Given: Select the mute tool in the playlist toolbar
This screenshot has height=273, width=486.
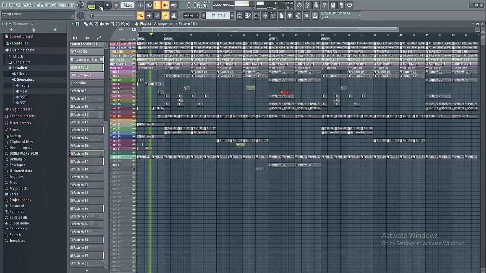Looking at the screenshot, I should click(102, 23).
